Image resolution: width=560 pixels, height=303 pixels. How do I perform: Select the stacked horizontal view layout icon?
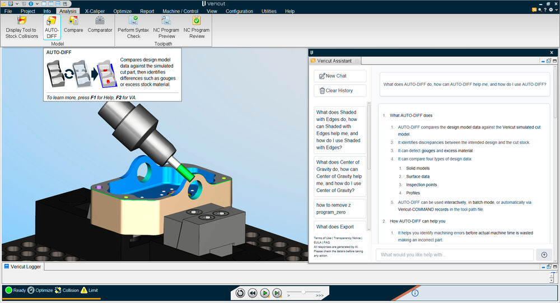(58, 3)
